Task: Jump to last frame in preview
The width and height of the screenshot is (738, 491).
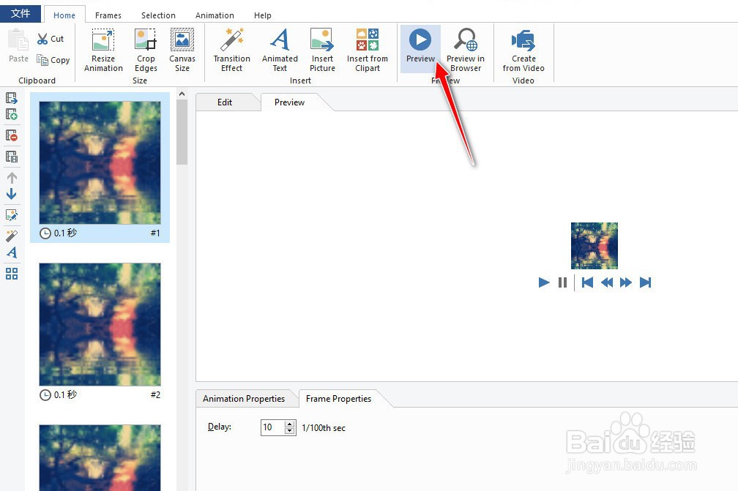Action: 645,282
